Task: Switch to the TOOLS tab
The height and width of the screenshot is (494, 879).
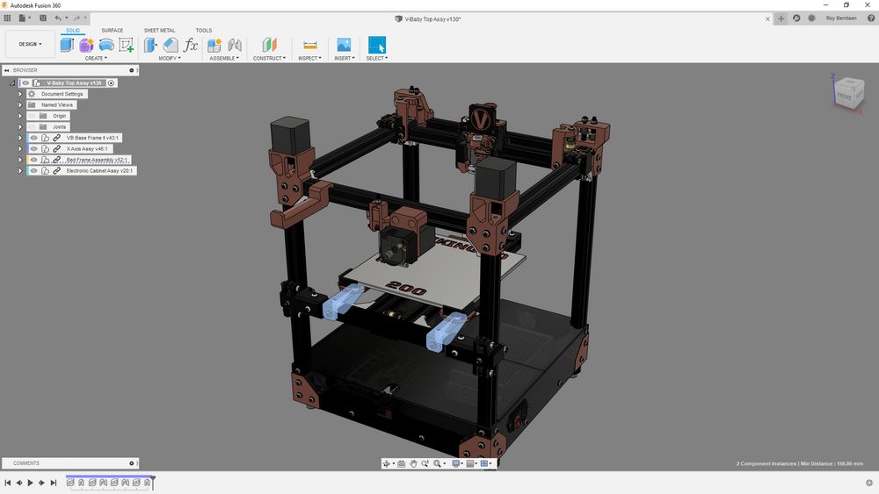Action: tap(204, 30)
